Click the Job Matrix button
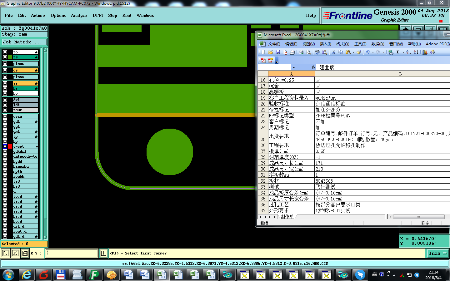 pos(24,42)
